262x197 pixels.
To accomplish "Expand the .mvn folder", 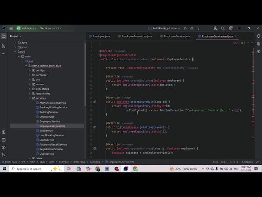I will (x=15, y=47).
